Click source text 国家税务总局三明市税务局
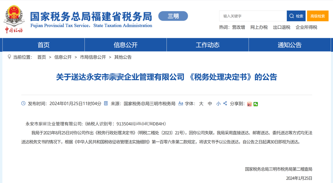Image resolution: width=333 pixels, height=183 pixels. coord(150,104)
